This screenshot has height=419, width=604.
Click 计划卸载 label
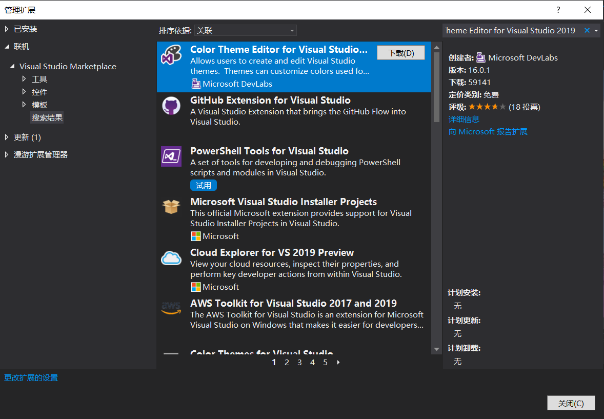(x=464, y=348)
